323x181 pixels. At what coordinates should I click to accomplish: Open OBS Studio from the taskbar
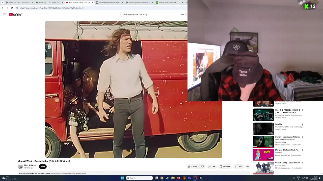tap(195, 178)
